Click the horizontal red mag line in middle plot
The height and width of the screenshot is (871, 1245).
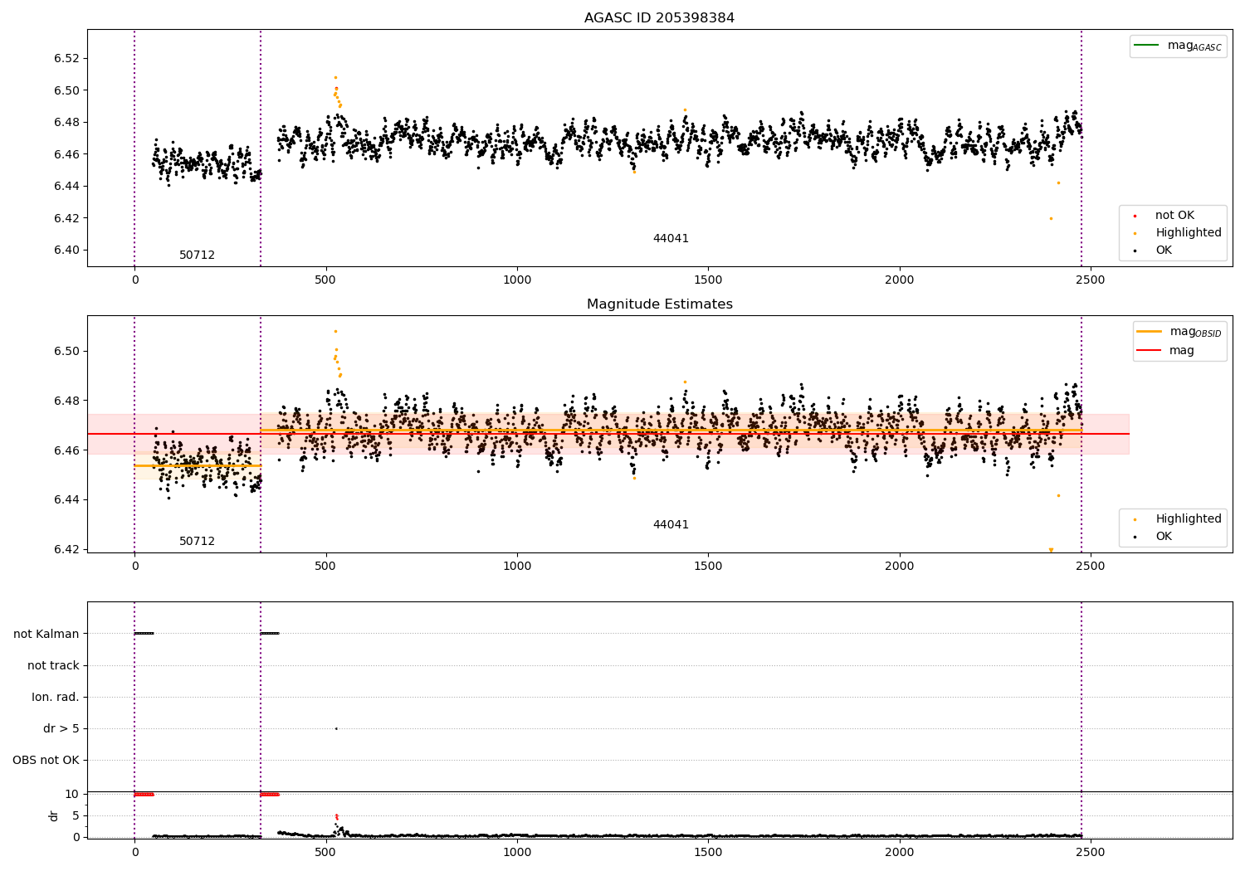click(x=608, y=434)
